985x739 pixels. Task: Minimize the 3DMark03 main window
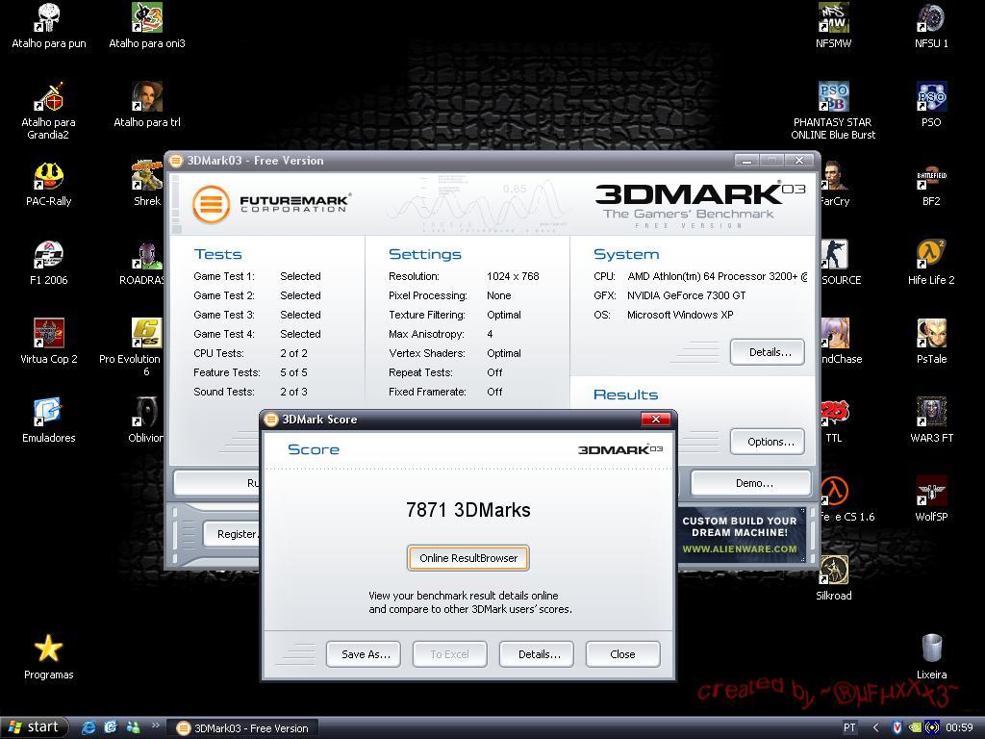tap(746, 161)
